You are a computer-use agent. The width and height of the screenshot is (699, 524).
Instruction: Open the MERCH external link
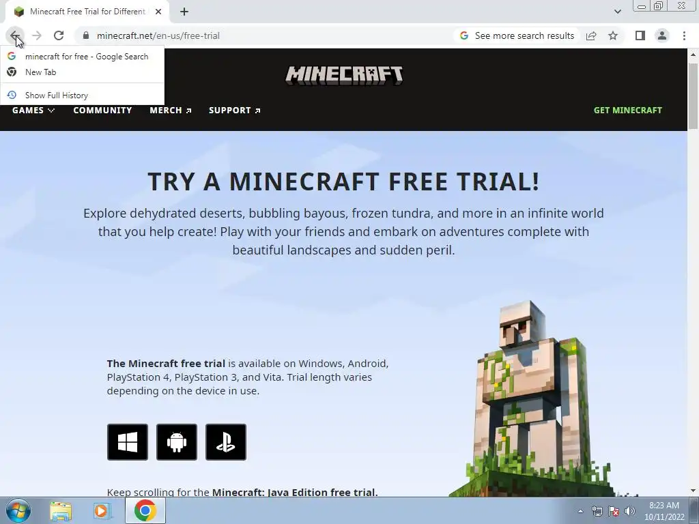pyautogui.click(x=171, y=110)
